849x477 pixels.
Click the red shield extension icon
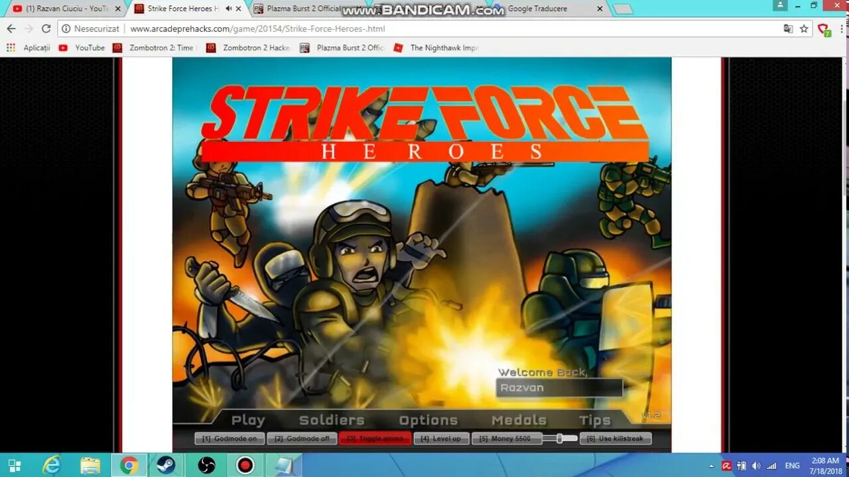(x=824, y=29)
